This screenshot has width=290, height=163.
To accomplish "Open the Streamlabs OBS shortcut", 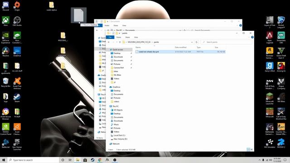I will coord(281,38).
